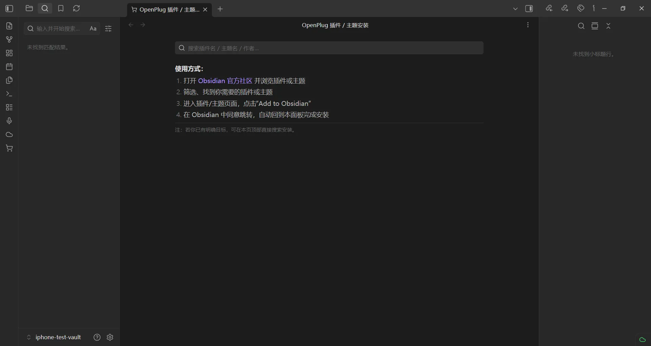This screenshot has height=346, width=651.
Task: Open the file explorer tab
Action: click(x=29, y=8)
